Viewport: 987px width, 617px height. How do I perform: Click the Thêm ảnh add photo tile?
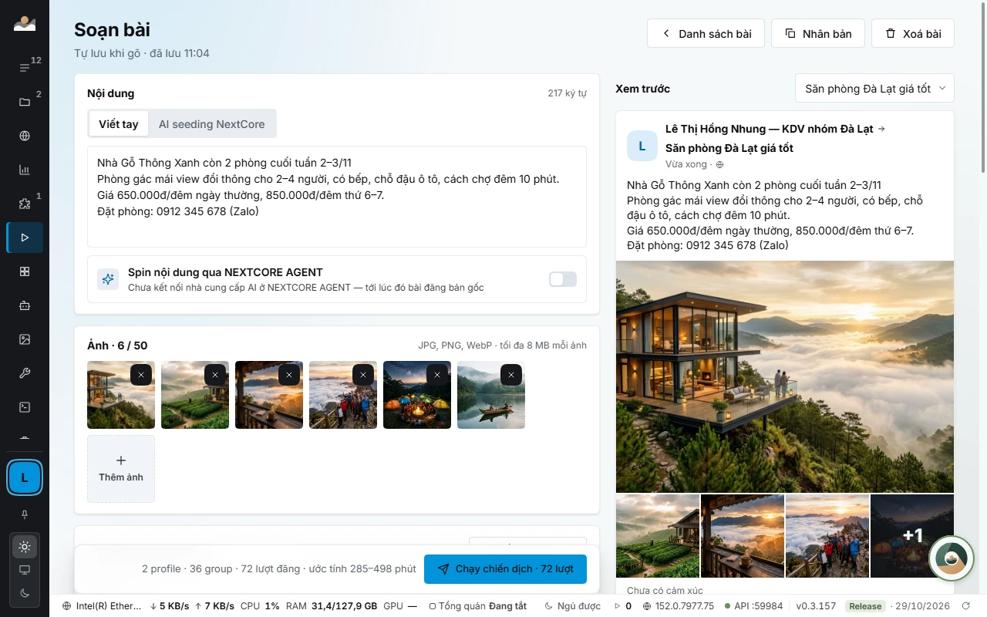[x=121, y=469]
